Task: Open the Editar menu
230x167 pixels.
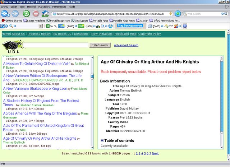Action: pos(14,7)
